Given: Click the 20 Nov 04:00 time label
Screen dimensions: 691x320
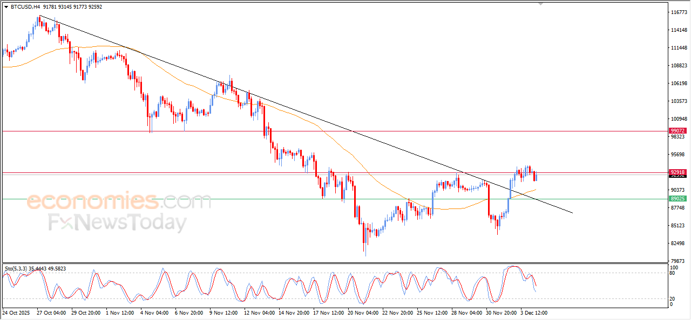Looking at the screenshot, I should [x=362, y=312].
